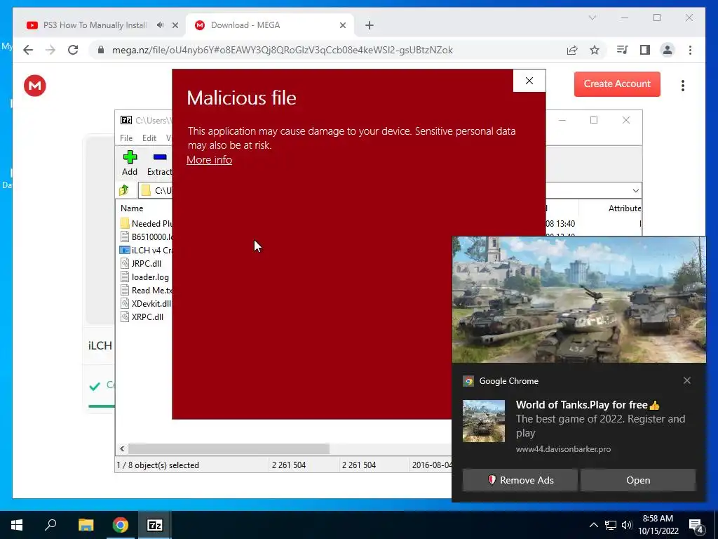Expand 7-Zip path dropdown arrow
The width and height of the screenshot is (718, 539).
tap(635, 191)
